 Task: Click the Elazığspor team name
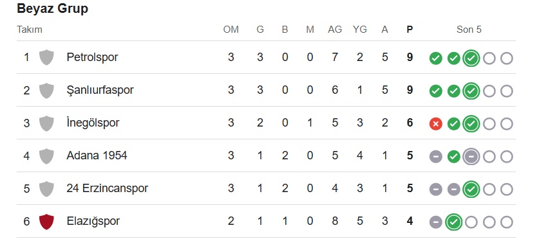93,222
